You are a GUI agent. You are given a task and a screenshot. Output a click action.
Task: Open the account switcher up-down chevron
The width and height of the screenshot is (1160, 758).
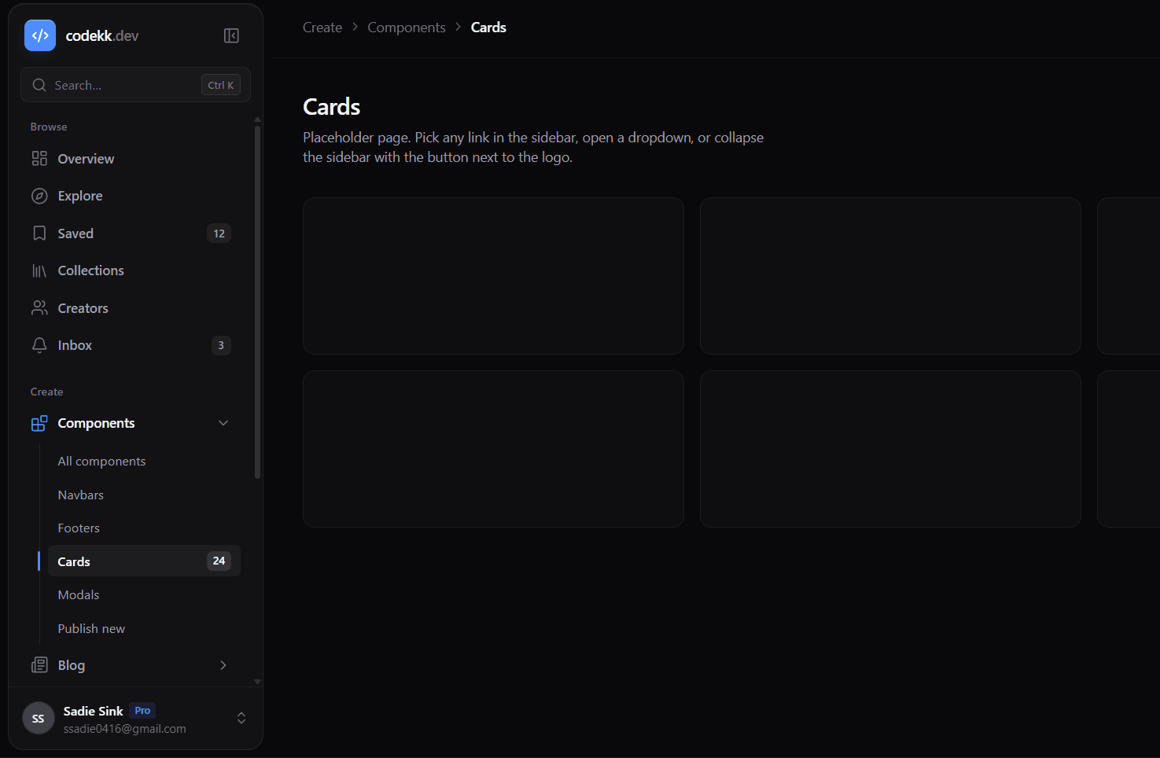pos(241,718)
